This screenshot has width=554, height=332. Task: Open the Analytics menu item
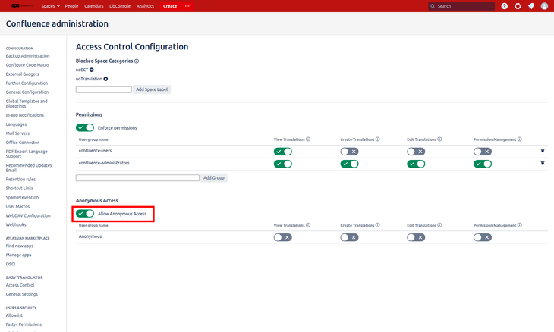(144, 6)
